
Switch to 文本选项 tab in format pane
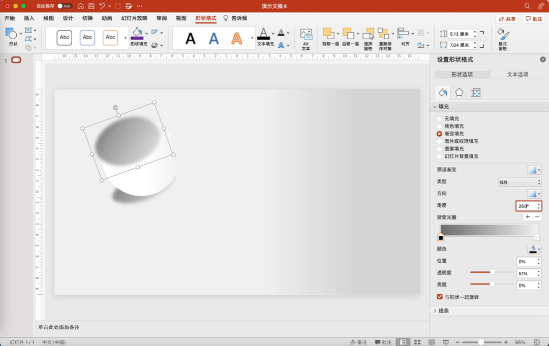click(517, 75)
